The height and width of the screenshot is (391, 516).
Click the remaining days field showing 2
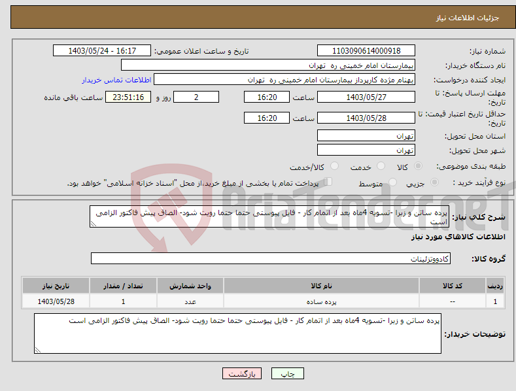tap(196, 97)
